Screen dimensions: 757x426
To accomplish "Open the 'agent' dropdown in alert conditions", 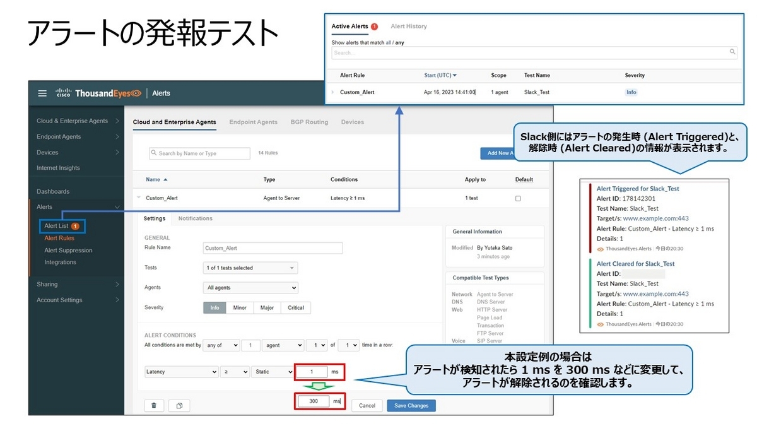I will click(x=283, y=345).
